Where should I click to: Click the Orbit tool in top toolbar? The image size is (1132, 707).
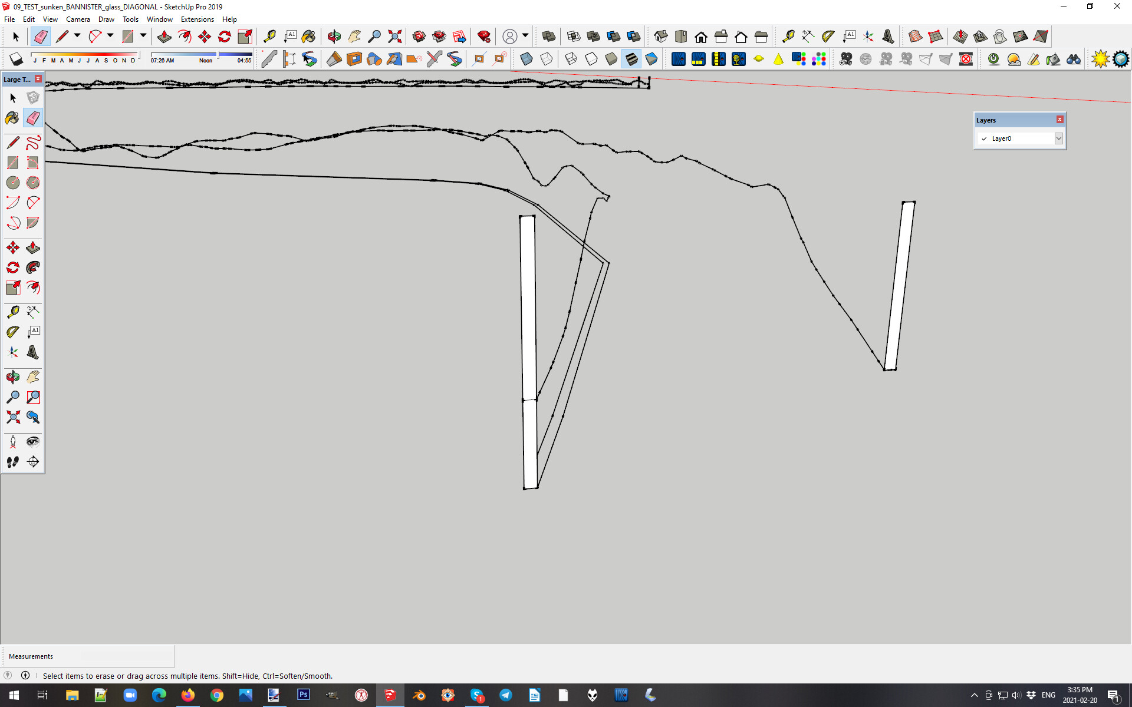(334, 37)
